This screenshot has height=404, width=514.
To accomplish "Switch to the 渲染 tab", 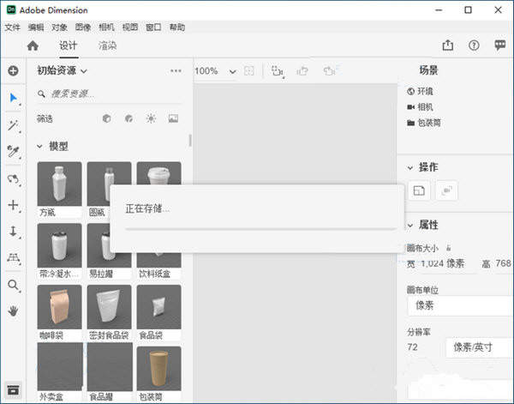I will [107, 45].
